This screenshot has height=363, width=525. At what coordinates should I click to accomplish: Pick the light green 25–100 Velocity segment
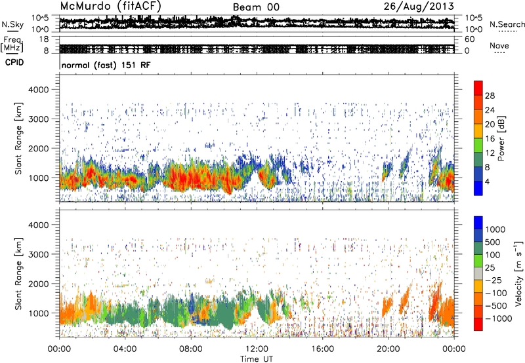[x=478, y=261]
